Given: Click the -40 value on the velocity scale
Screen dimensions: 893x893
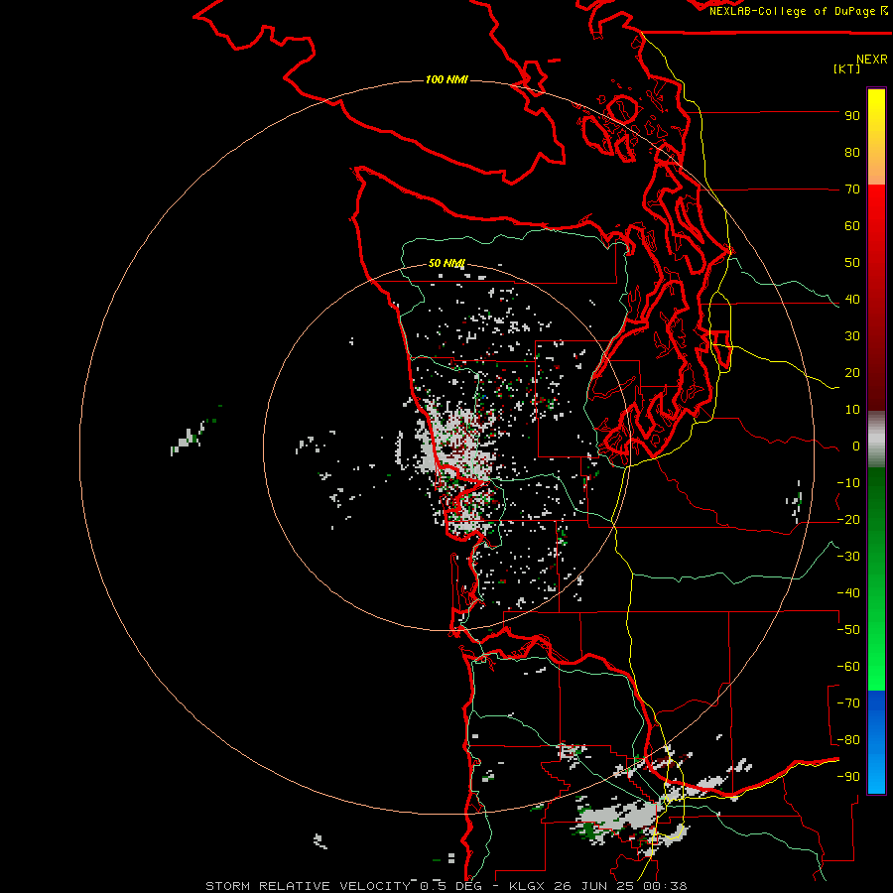Looking at the screenshot, I should [x=848, y=593].
